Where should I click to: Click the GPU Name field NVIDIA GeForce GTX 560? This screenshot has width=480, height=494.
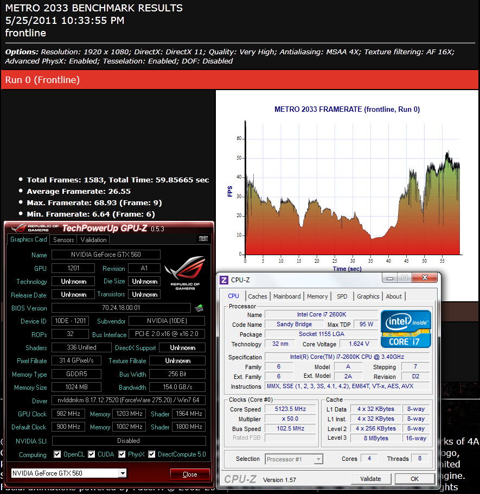pos(106,255)
